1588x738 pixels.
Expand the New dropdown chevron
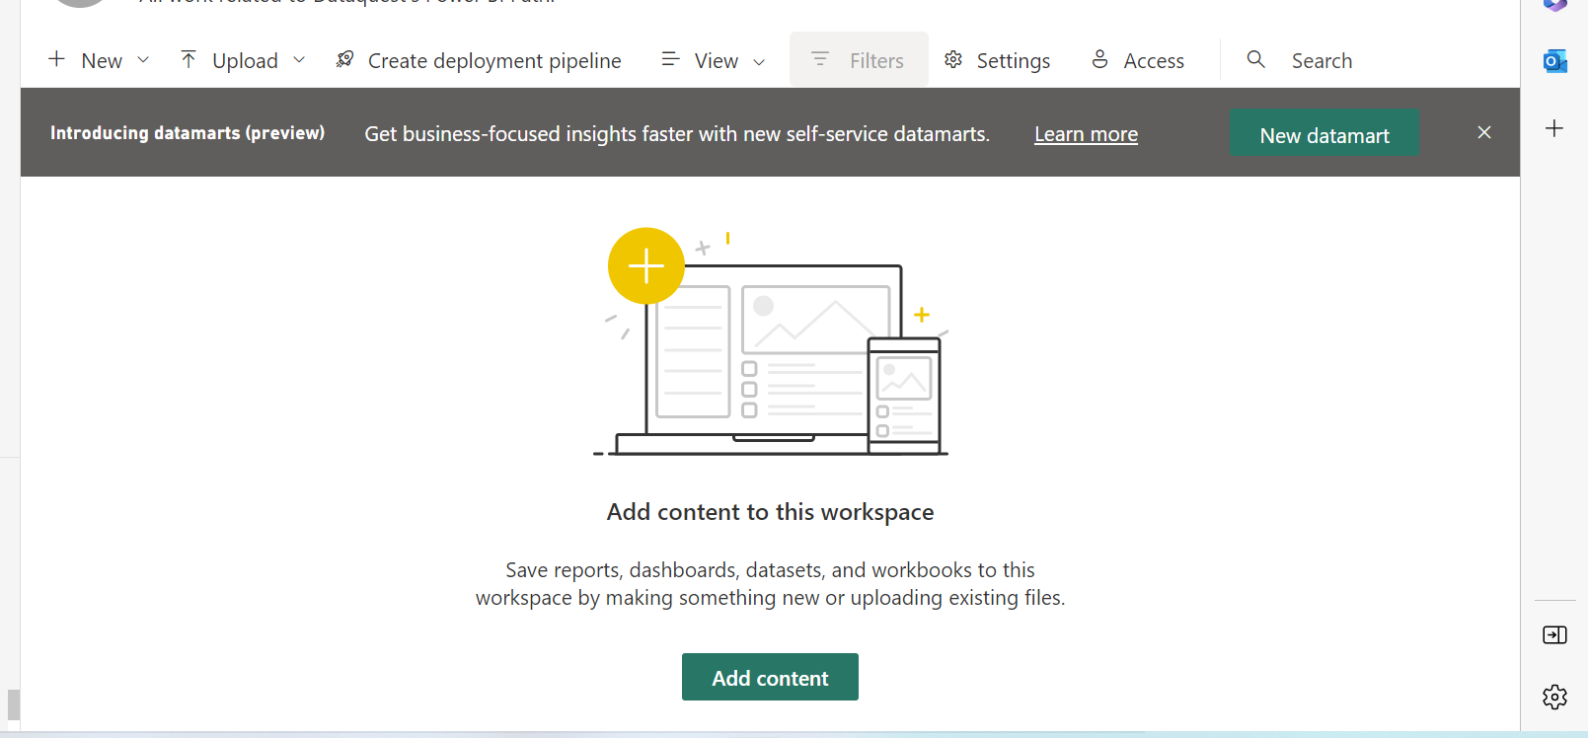point(143,60)
